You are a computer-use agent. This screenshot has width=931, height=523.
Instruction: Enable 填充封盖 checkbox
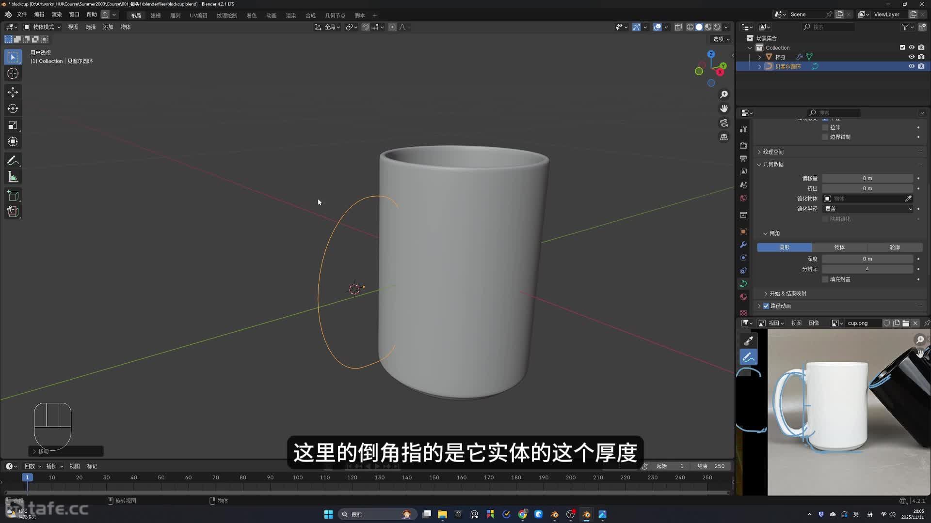click(825, 279)
